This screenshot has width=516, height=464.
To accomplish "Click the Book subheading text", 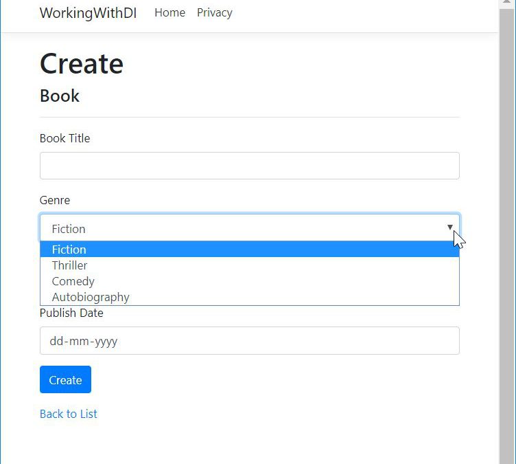I will 60,96.
